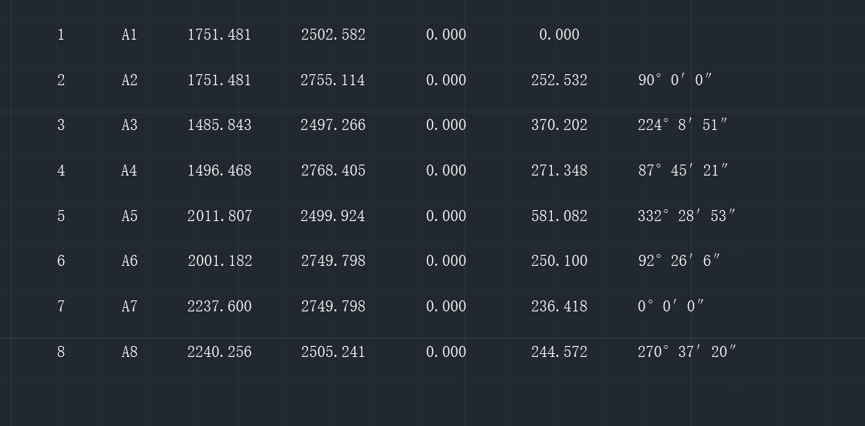Viewport: 865px width, 426px height.
Task: Select coordinate 2240.256 in row 8
Action: coord(219,352)
